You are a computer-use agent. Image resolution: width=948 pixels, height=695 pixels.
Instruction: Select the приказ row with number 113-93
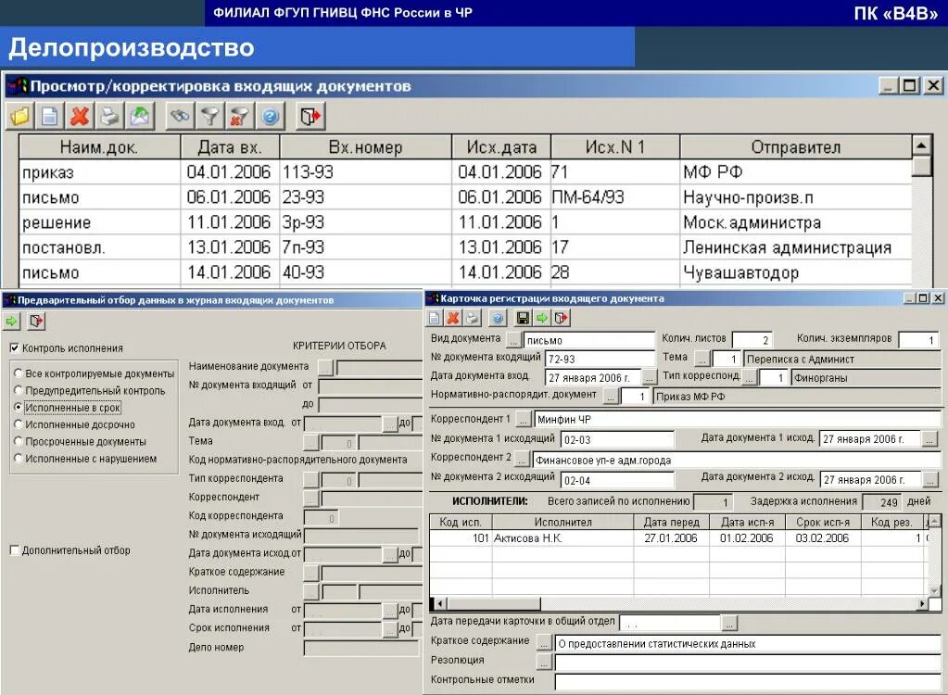(x=465, y=172)
